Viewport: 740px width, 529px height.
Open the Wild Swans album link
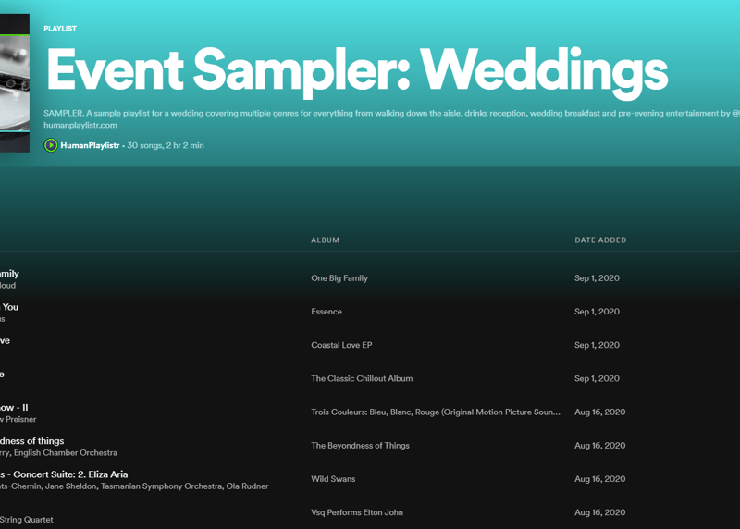click(333, 479)
